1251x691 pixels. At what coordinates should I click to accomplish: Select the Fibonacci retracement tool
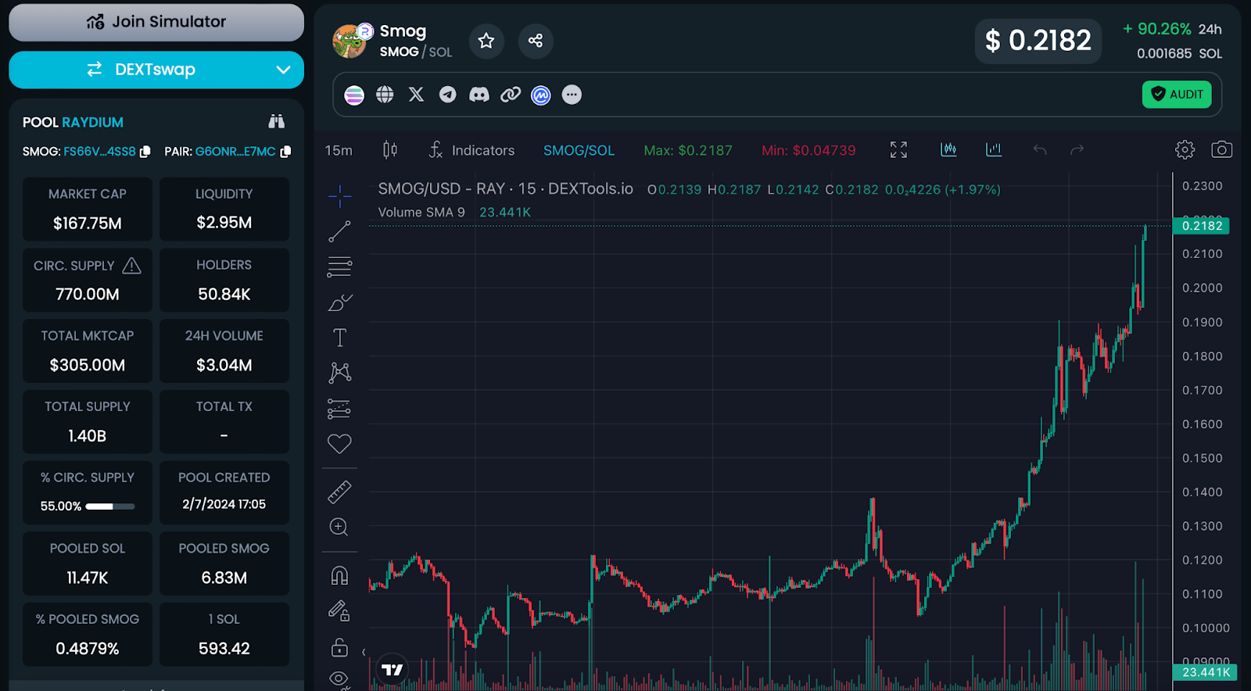pos(339,267)
